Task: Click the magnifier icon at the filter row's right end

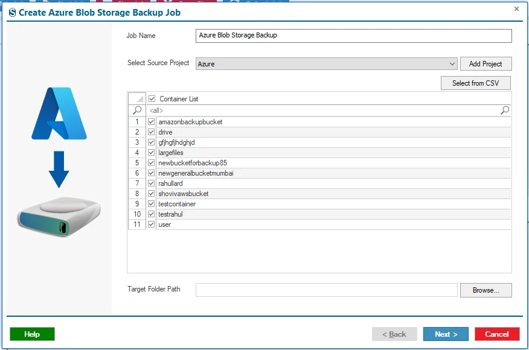Action: point(505,110)
